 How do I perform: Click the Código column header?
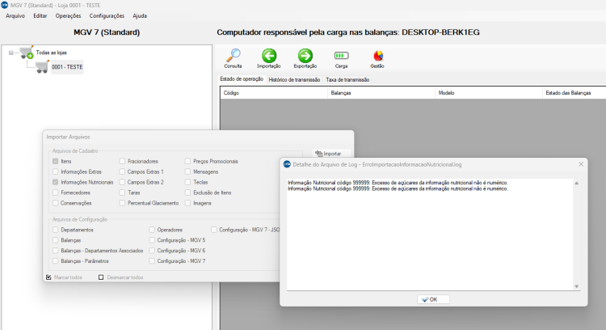274,93
